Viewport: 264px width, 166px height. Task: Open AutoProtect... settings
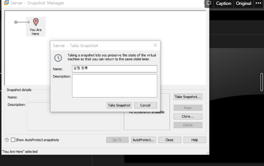[x=143, y=140]
